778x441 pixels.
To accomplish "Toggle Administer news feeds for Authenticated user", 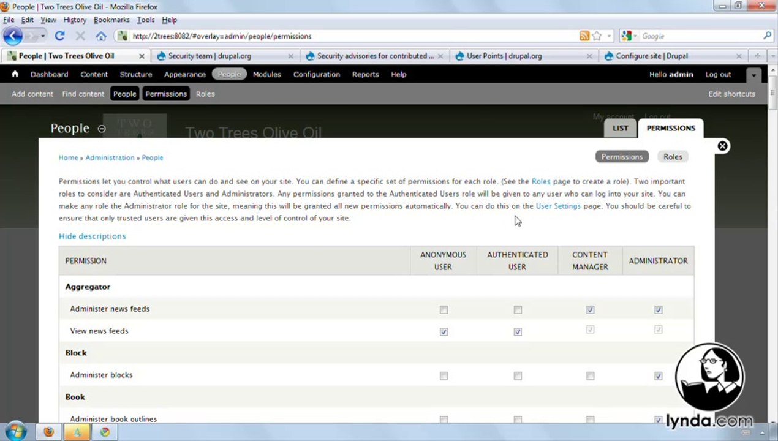I will (x=518, y=310).
